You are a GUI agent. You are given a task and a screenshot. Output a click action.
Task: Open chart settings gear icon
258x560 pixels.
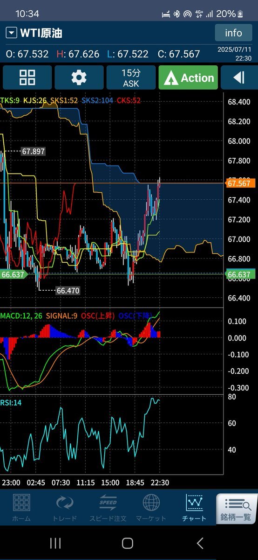click(x=79, y=77)
